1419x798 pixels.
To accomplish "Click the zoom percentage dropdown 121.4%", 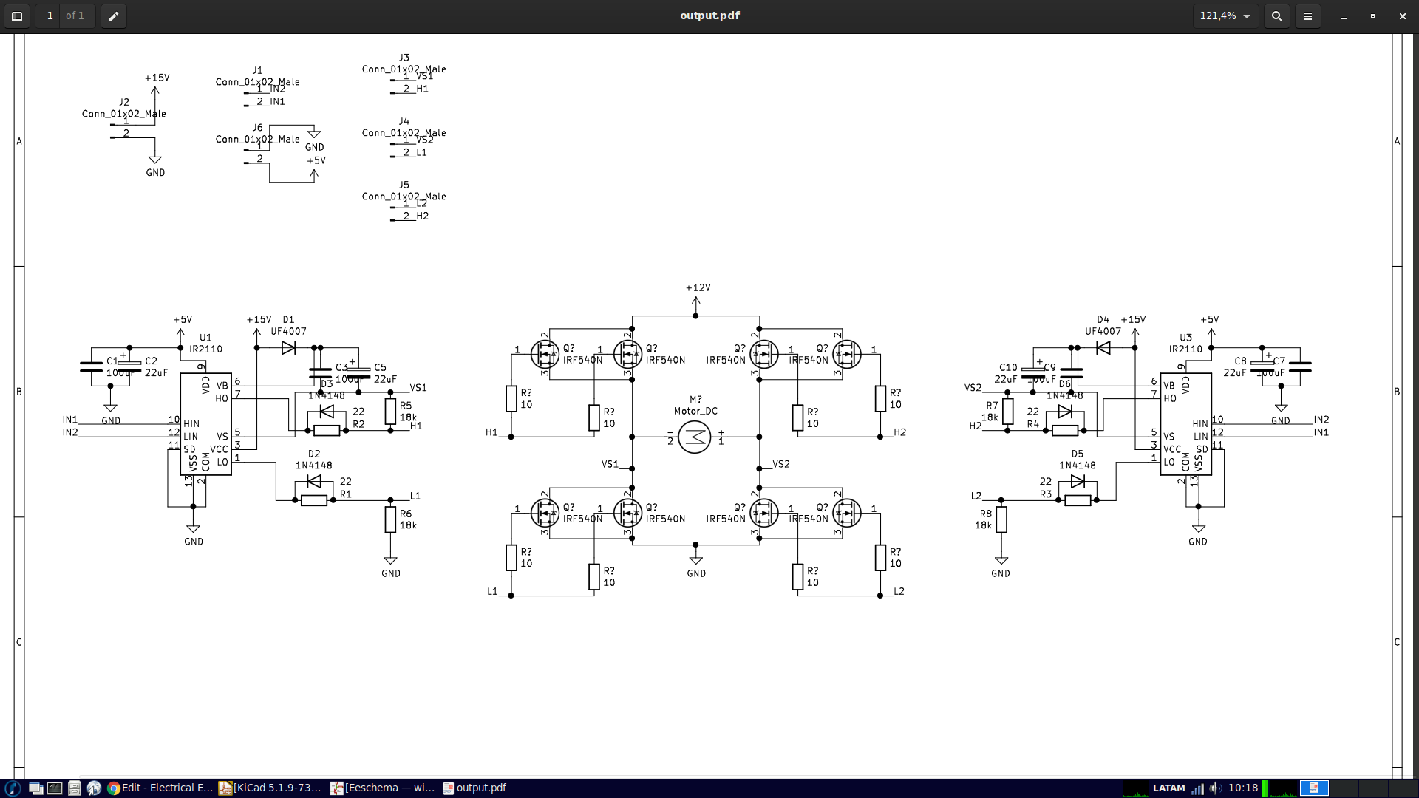I will [x=1222, y=16].
